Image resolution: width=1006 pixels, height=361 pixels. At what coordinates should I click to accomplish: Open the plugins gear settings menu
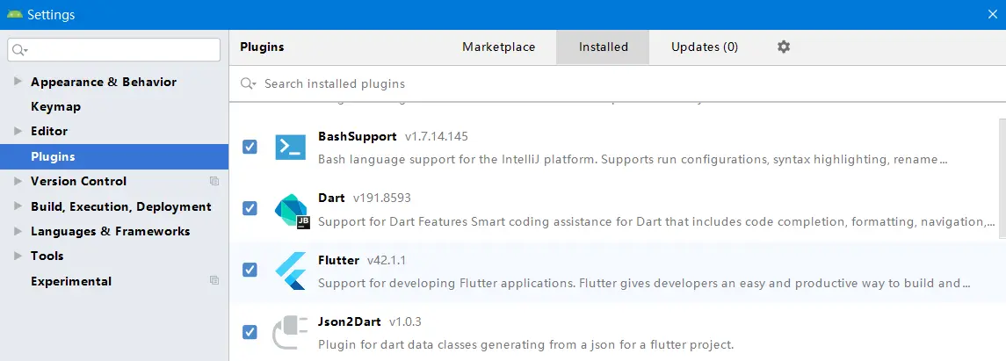pyautogui.click(x=784, y=47)
